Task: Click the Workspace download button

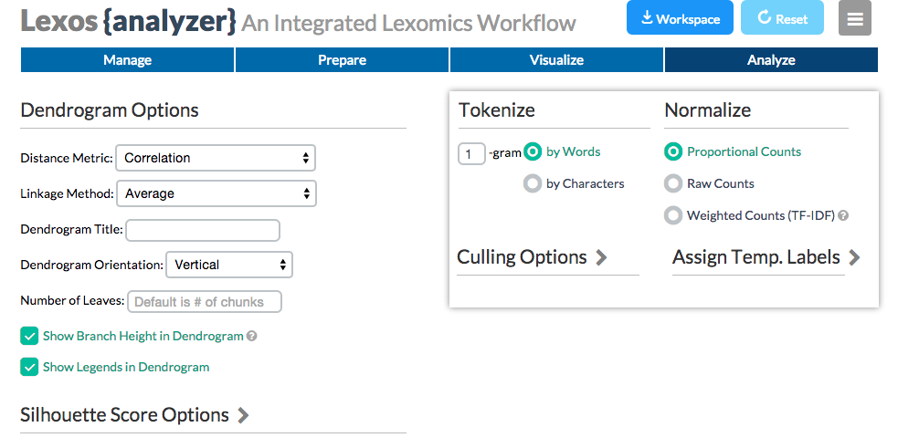Action: point(680,17)
